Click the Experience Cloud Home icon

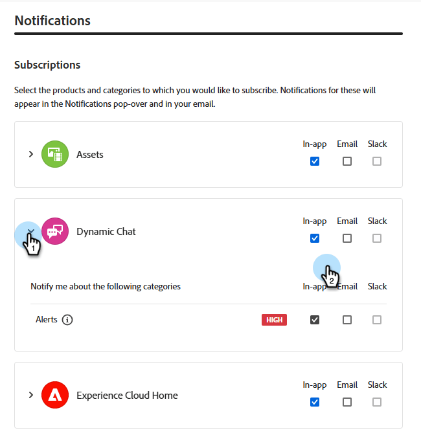tap(55, 395)
